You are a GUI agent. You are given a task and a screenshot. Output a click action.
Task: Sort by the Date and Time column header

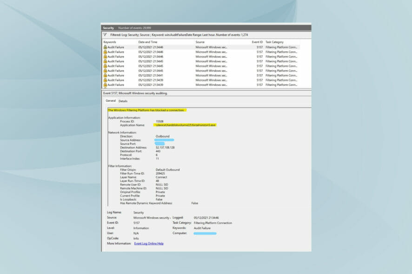(x=148, y=42)
